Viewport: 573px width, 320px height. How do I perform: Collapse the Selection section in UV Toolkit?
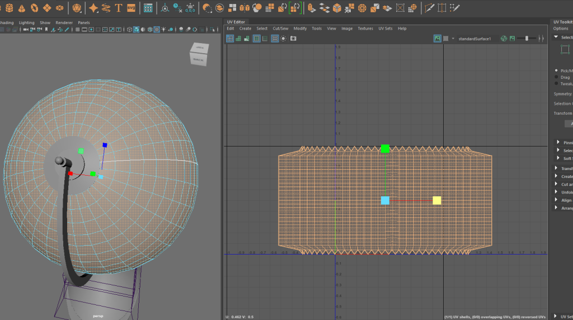(x=556, y=37)
